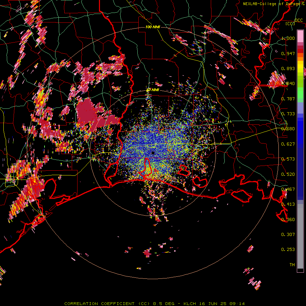Click the 100 NMI range ring label

[x=153, y=27]
